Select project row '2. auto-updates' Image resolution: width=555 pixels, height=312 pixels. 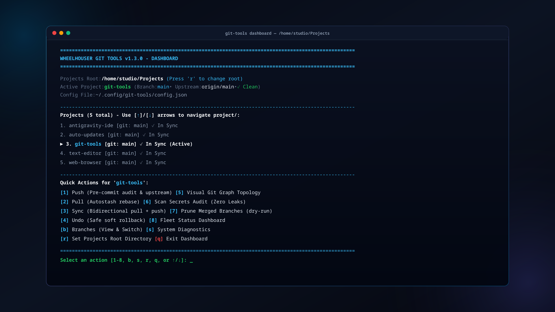(114, 135)
